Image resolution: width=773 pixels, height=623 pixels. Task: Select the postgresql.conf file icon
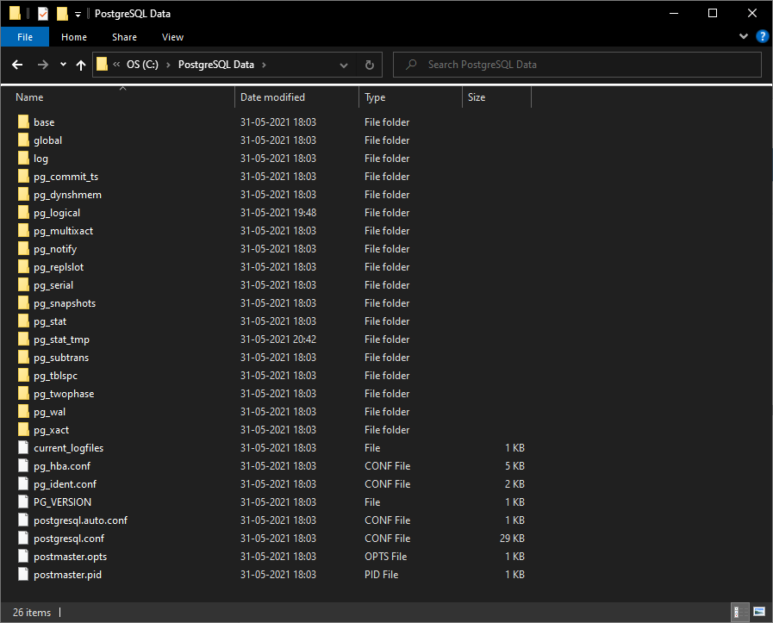coord(23,539)
